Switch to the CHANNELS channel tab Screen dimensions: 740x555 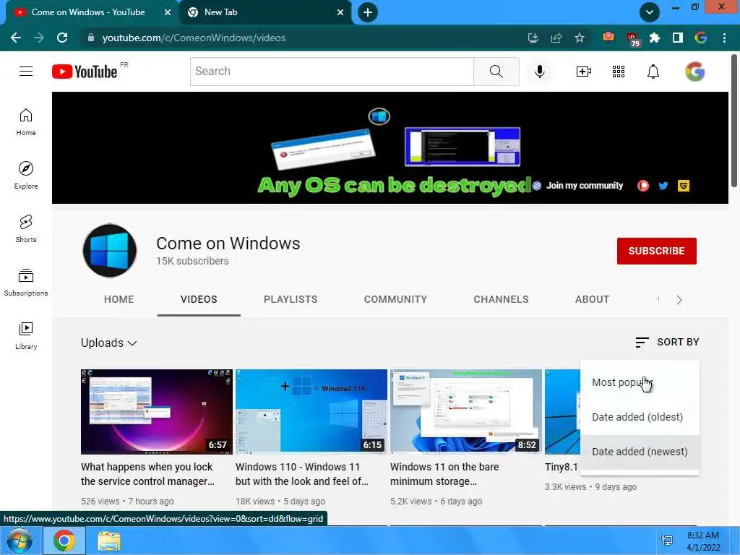pos(502,299)
